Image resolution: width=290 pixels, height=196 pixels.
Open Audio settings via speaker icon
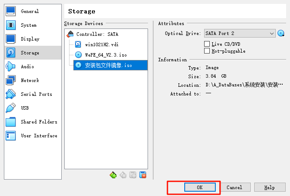10,66
